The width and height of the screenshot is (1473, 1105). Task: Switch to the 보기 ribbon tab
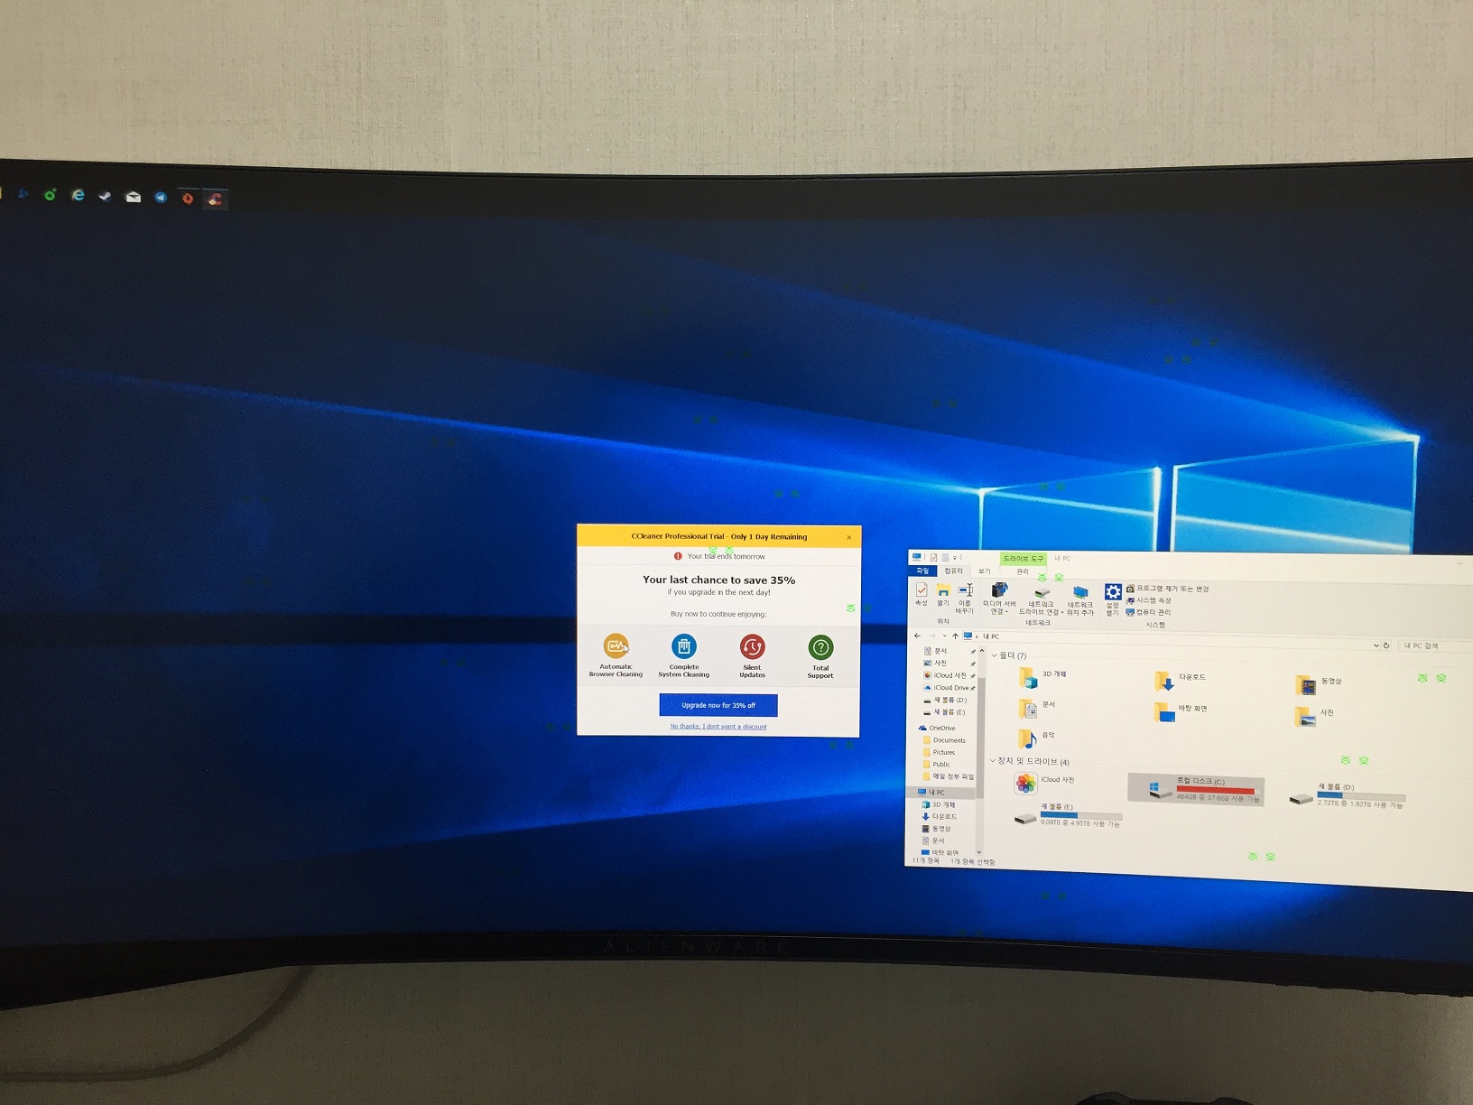click(x=985, y=571)
